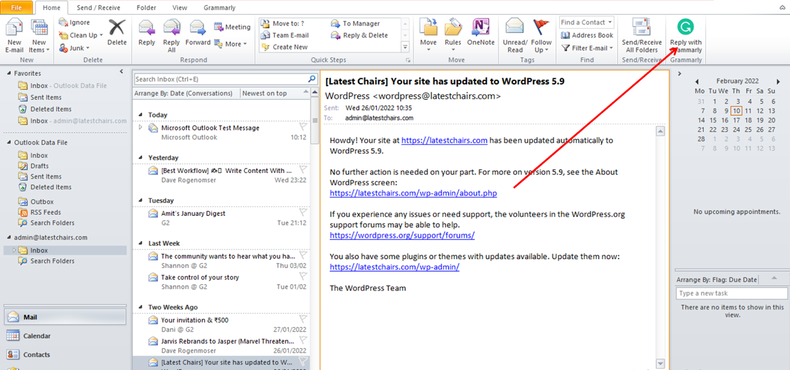Image resolution: width=790 pixels, height=370 pixels.
Task: Select the Drafts folder
Action: coord(39,166)
